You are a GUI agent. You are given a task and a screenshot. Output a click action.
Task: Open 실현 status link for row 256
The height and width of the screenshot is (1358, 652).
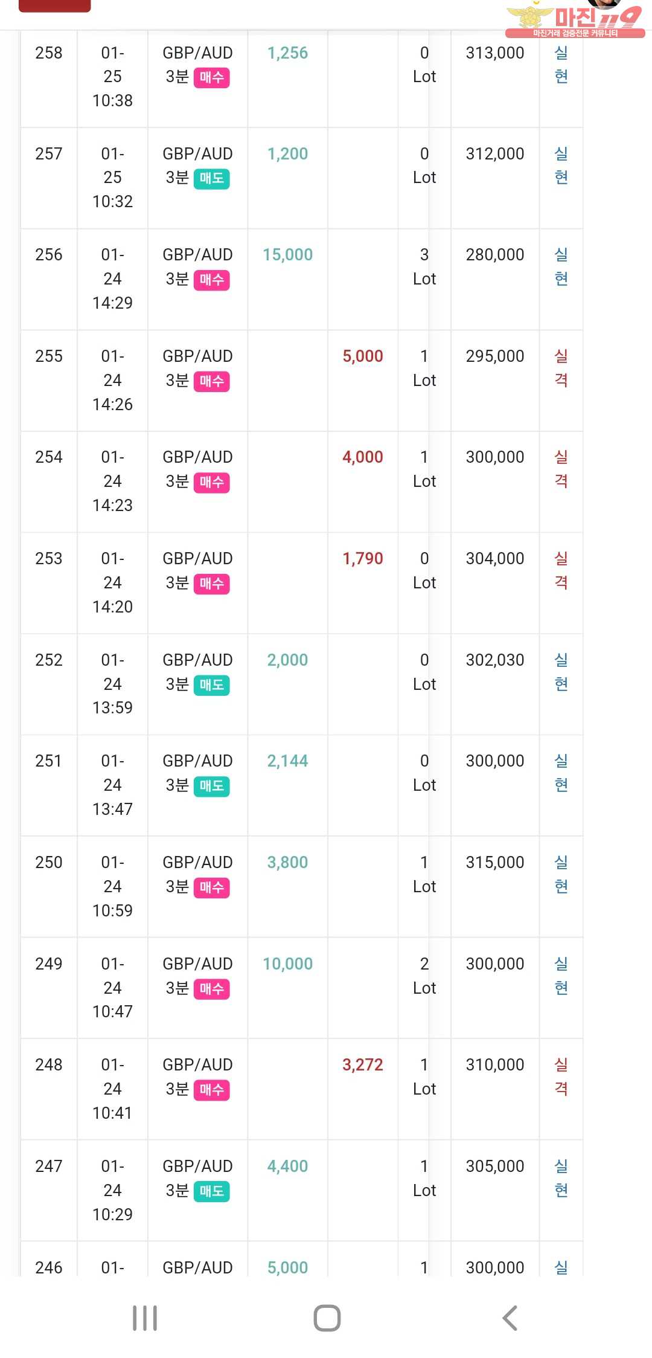[x=561, y=266]
